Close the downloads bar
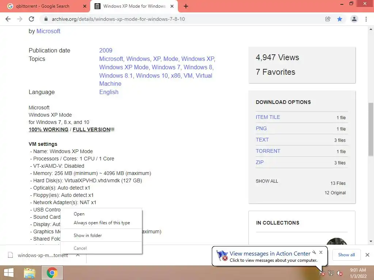This screenshot has height=280, width=374. coord(367,255)
